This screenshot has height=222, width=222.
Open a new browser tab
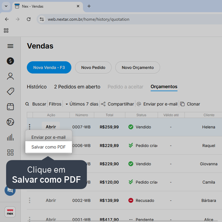(89, 6)
